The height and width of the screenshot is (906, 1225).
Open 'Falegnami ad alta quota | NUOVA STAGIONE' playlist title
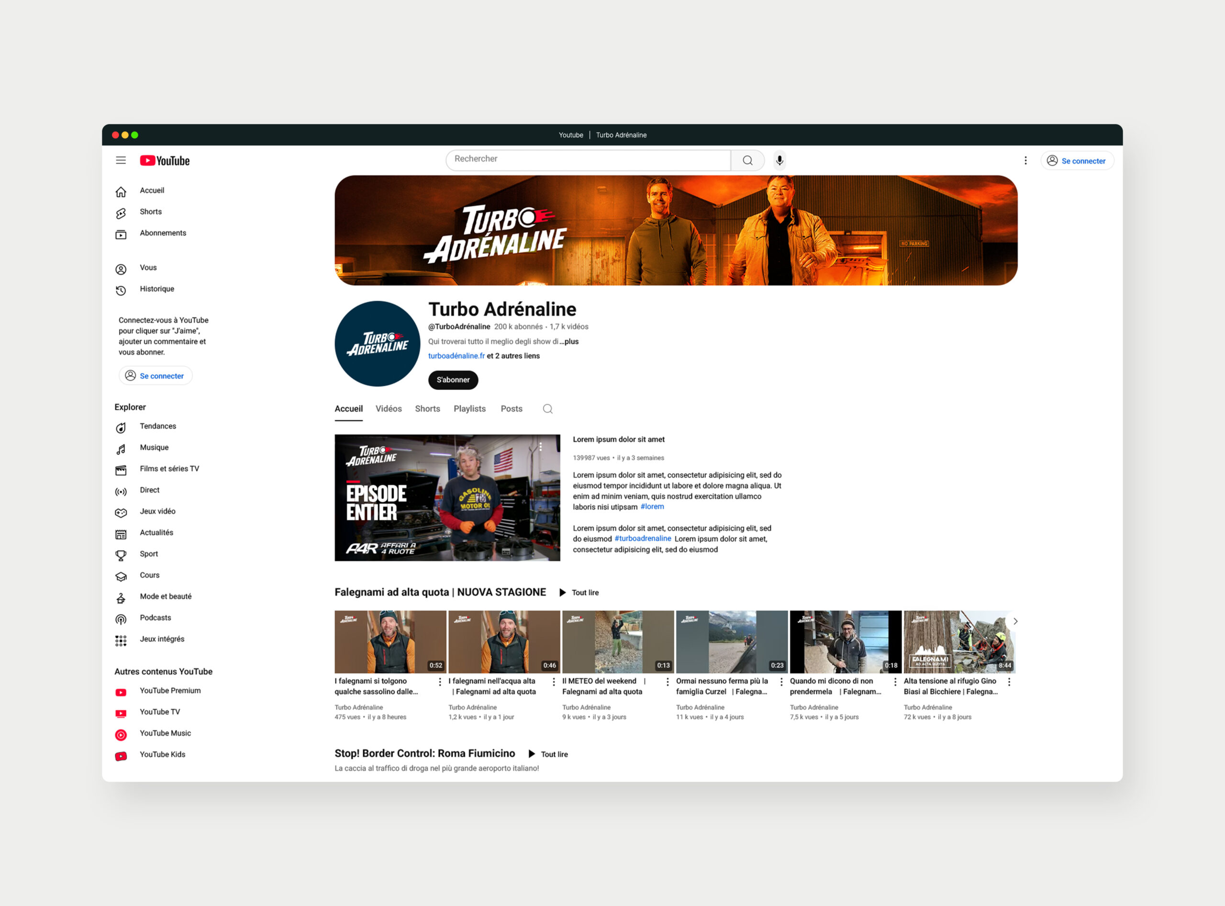tap(440, 593)
